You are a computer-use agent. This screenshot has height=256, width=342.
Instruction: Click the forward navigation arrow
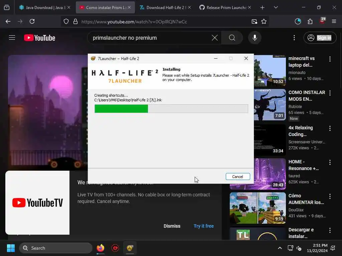[20, 21]
